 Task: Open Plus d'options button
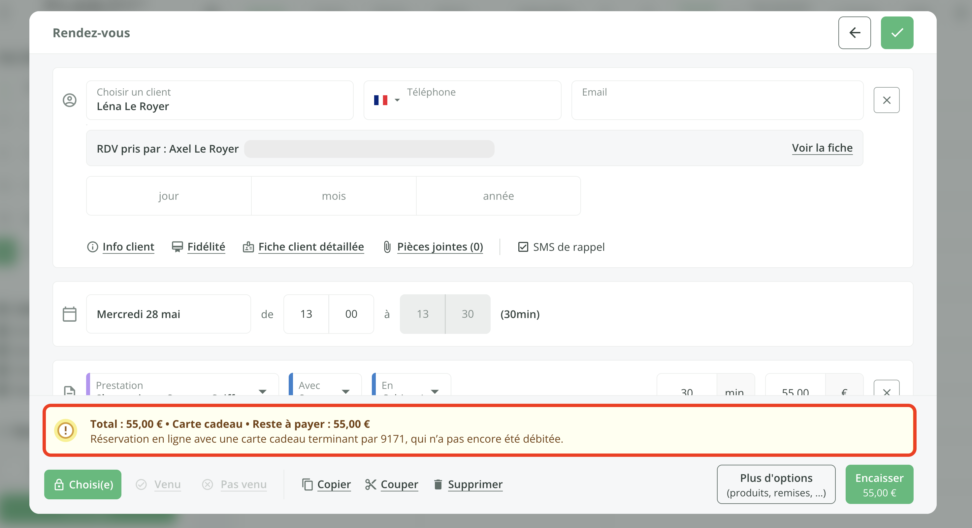point(776,484)
